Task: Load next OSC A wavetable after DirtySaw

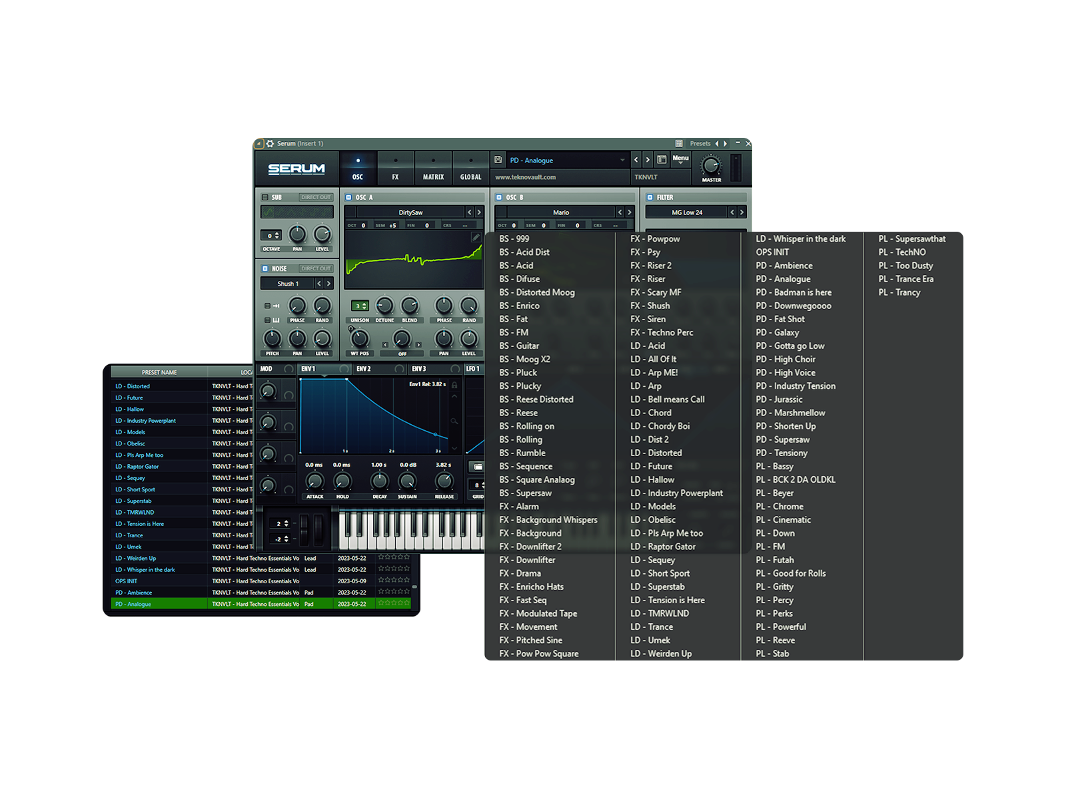Action: click(479, 212)
